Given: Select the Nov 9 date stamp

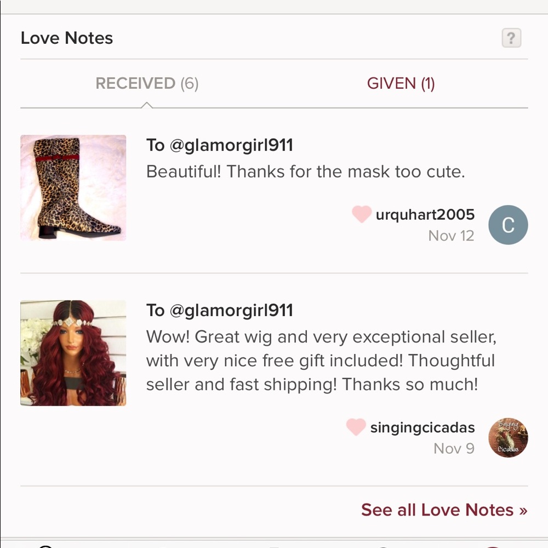Looking at the screenshot, I should pyautogui.click(x=454, y=449).
